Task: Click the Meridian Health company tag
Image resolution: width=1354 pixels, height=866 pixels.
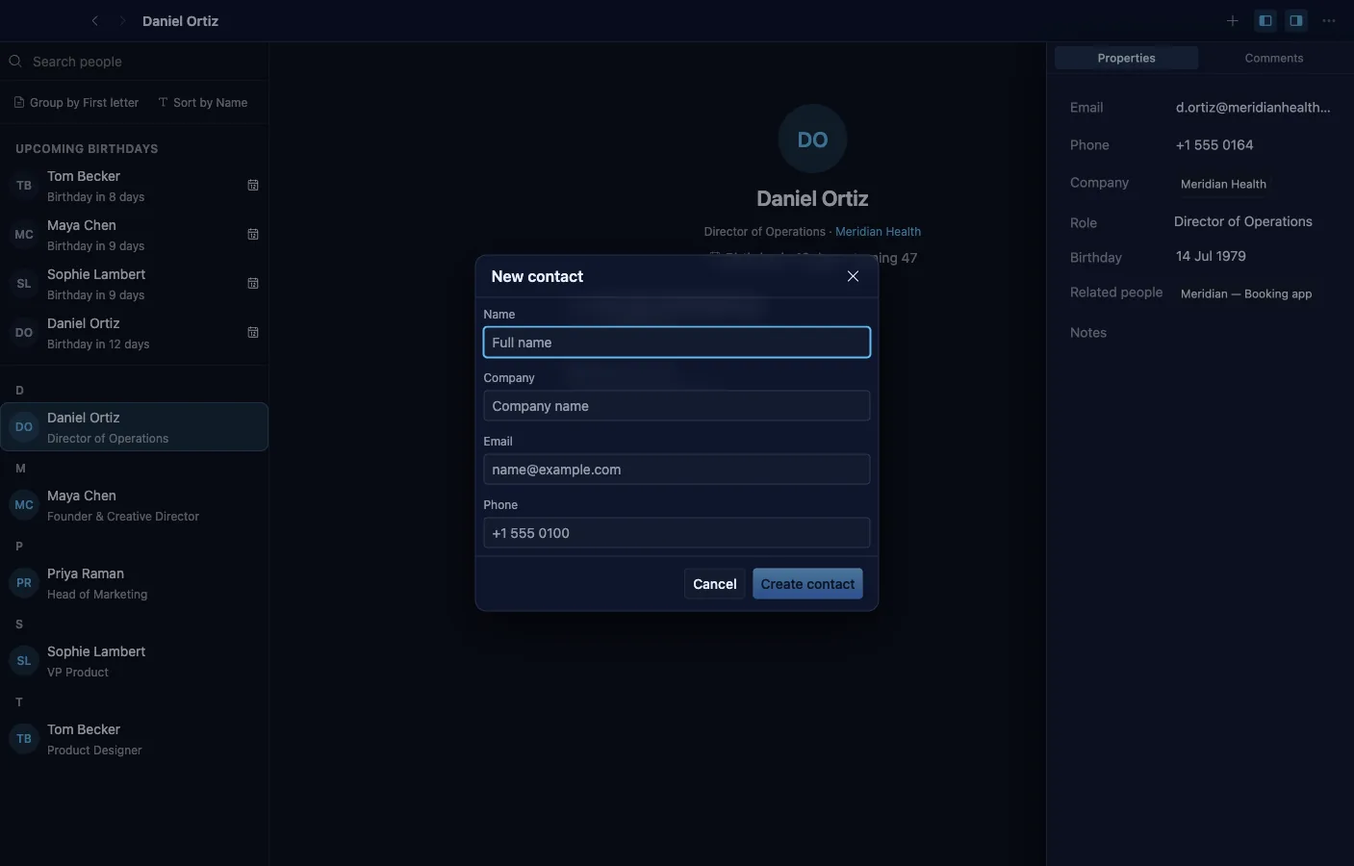Action: 1223,184
